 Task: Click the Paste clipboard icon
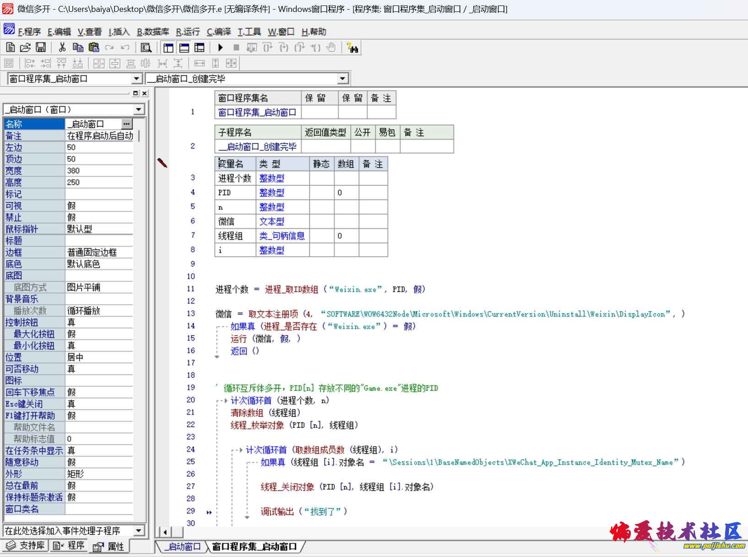click(x=94, y=48)
